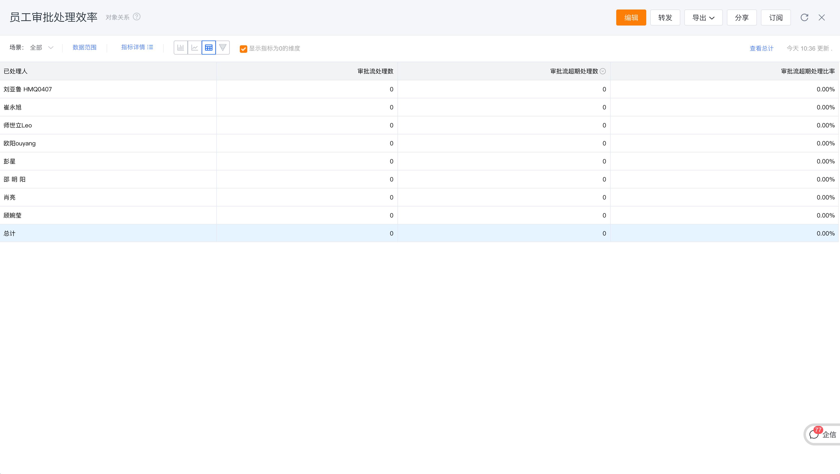Click the 审批流超期处理比率 column header
Screen dimensions: 840x474
pos(725,71)
